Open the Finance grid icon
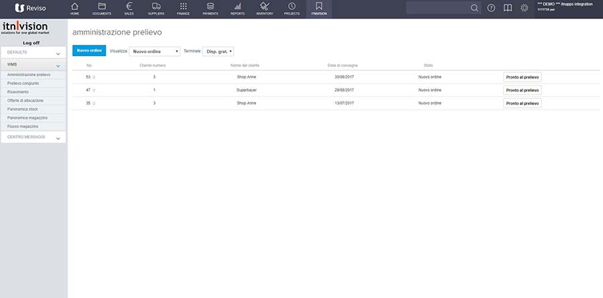This screenshot has width=603, height=298. (x=184, y=8)
